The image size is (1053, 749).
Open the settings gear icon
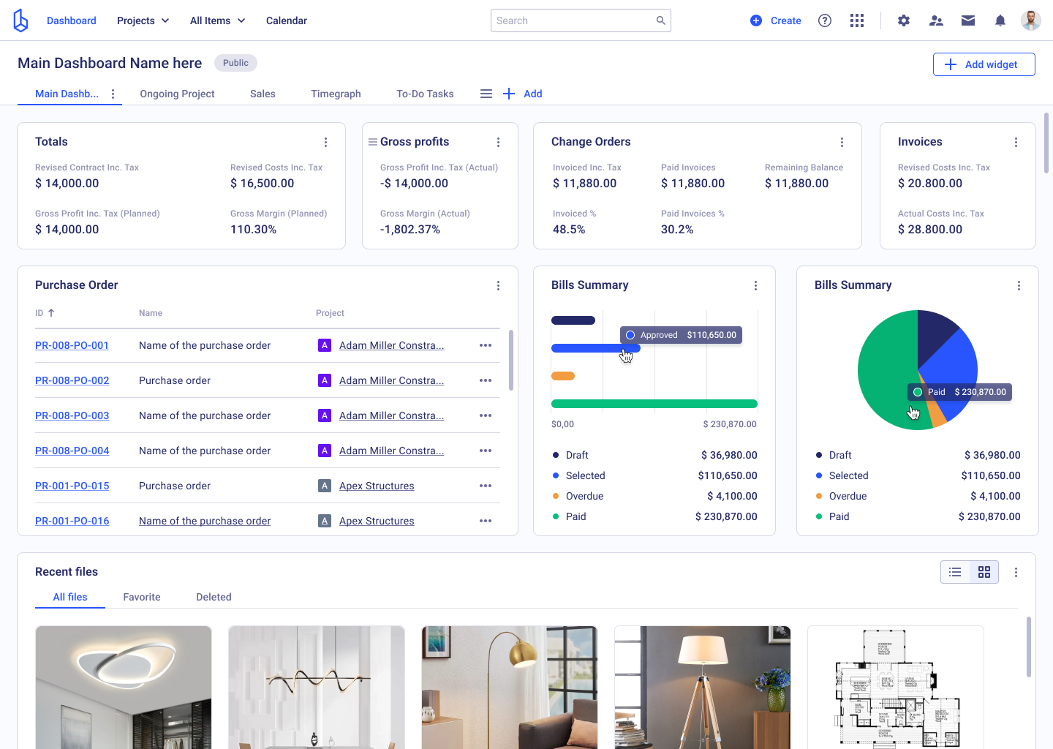[904, 20]
